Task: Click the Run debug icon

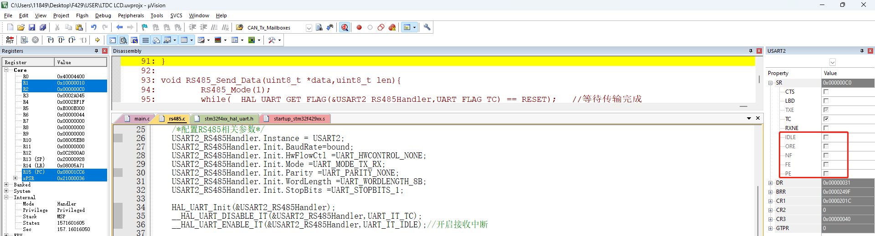Action: coord(24,40)
